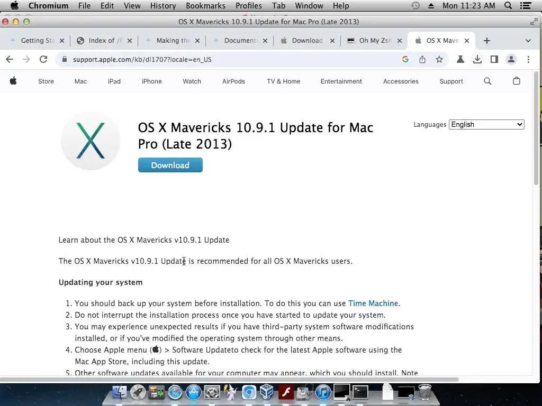The image size is (542, 406).
Task: Go back to the previous page
Action: (x=10, y=59)
